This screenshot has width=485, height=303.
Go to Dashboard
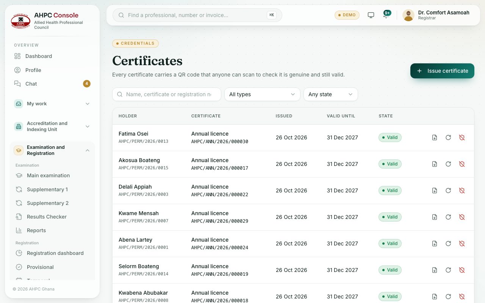(52, 56)
